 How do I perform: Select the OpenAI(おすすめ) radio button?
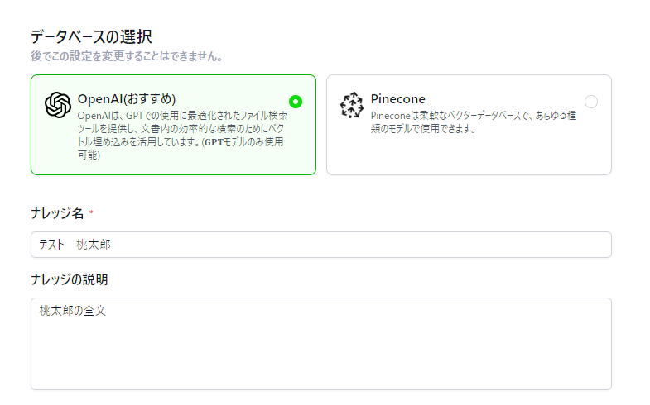(296, 102)
